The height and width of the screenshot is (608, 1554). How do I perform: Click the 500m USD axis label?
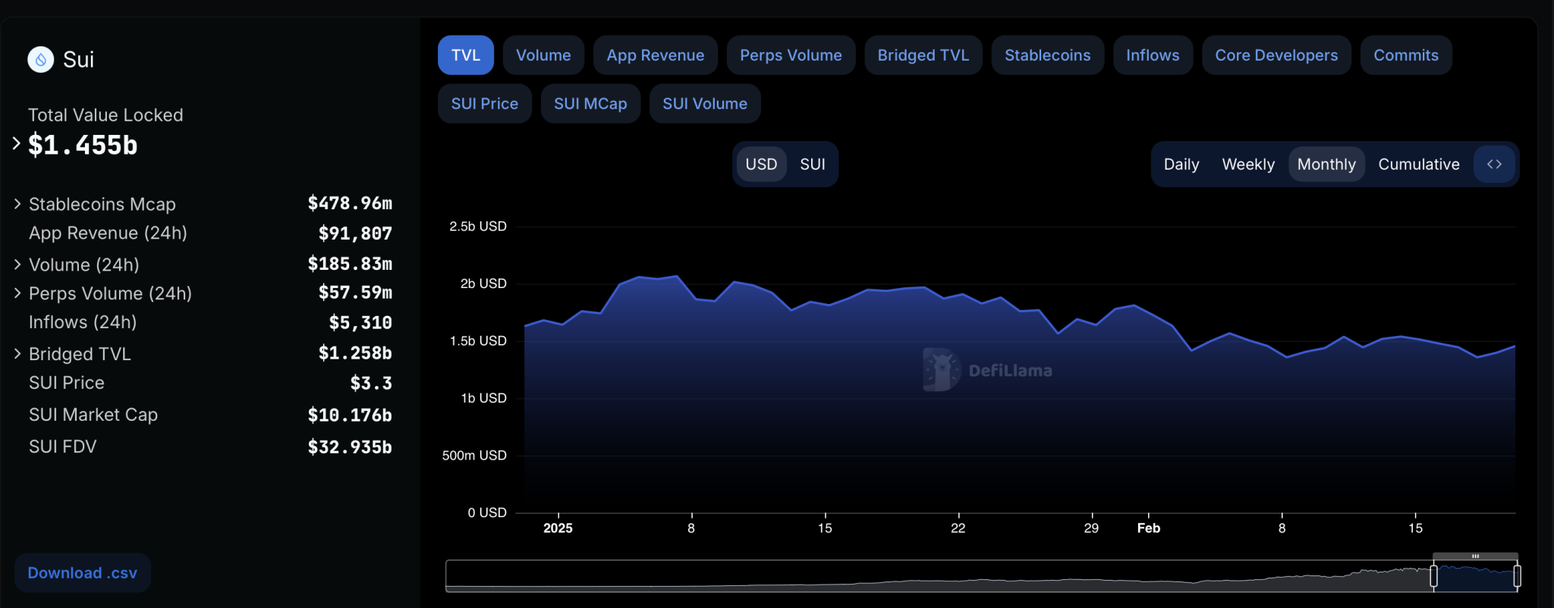(x=474, y=456)
